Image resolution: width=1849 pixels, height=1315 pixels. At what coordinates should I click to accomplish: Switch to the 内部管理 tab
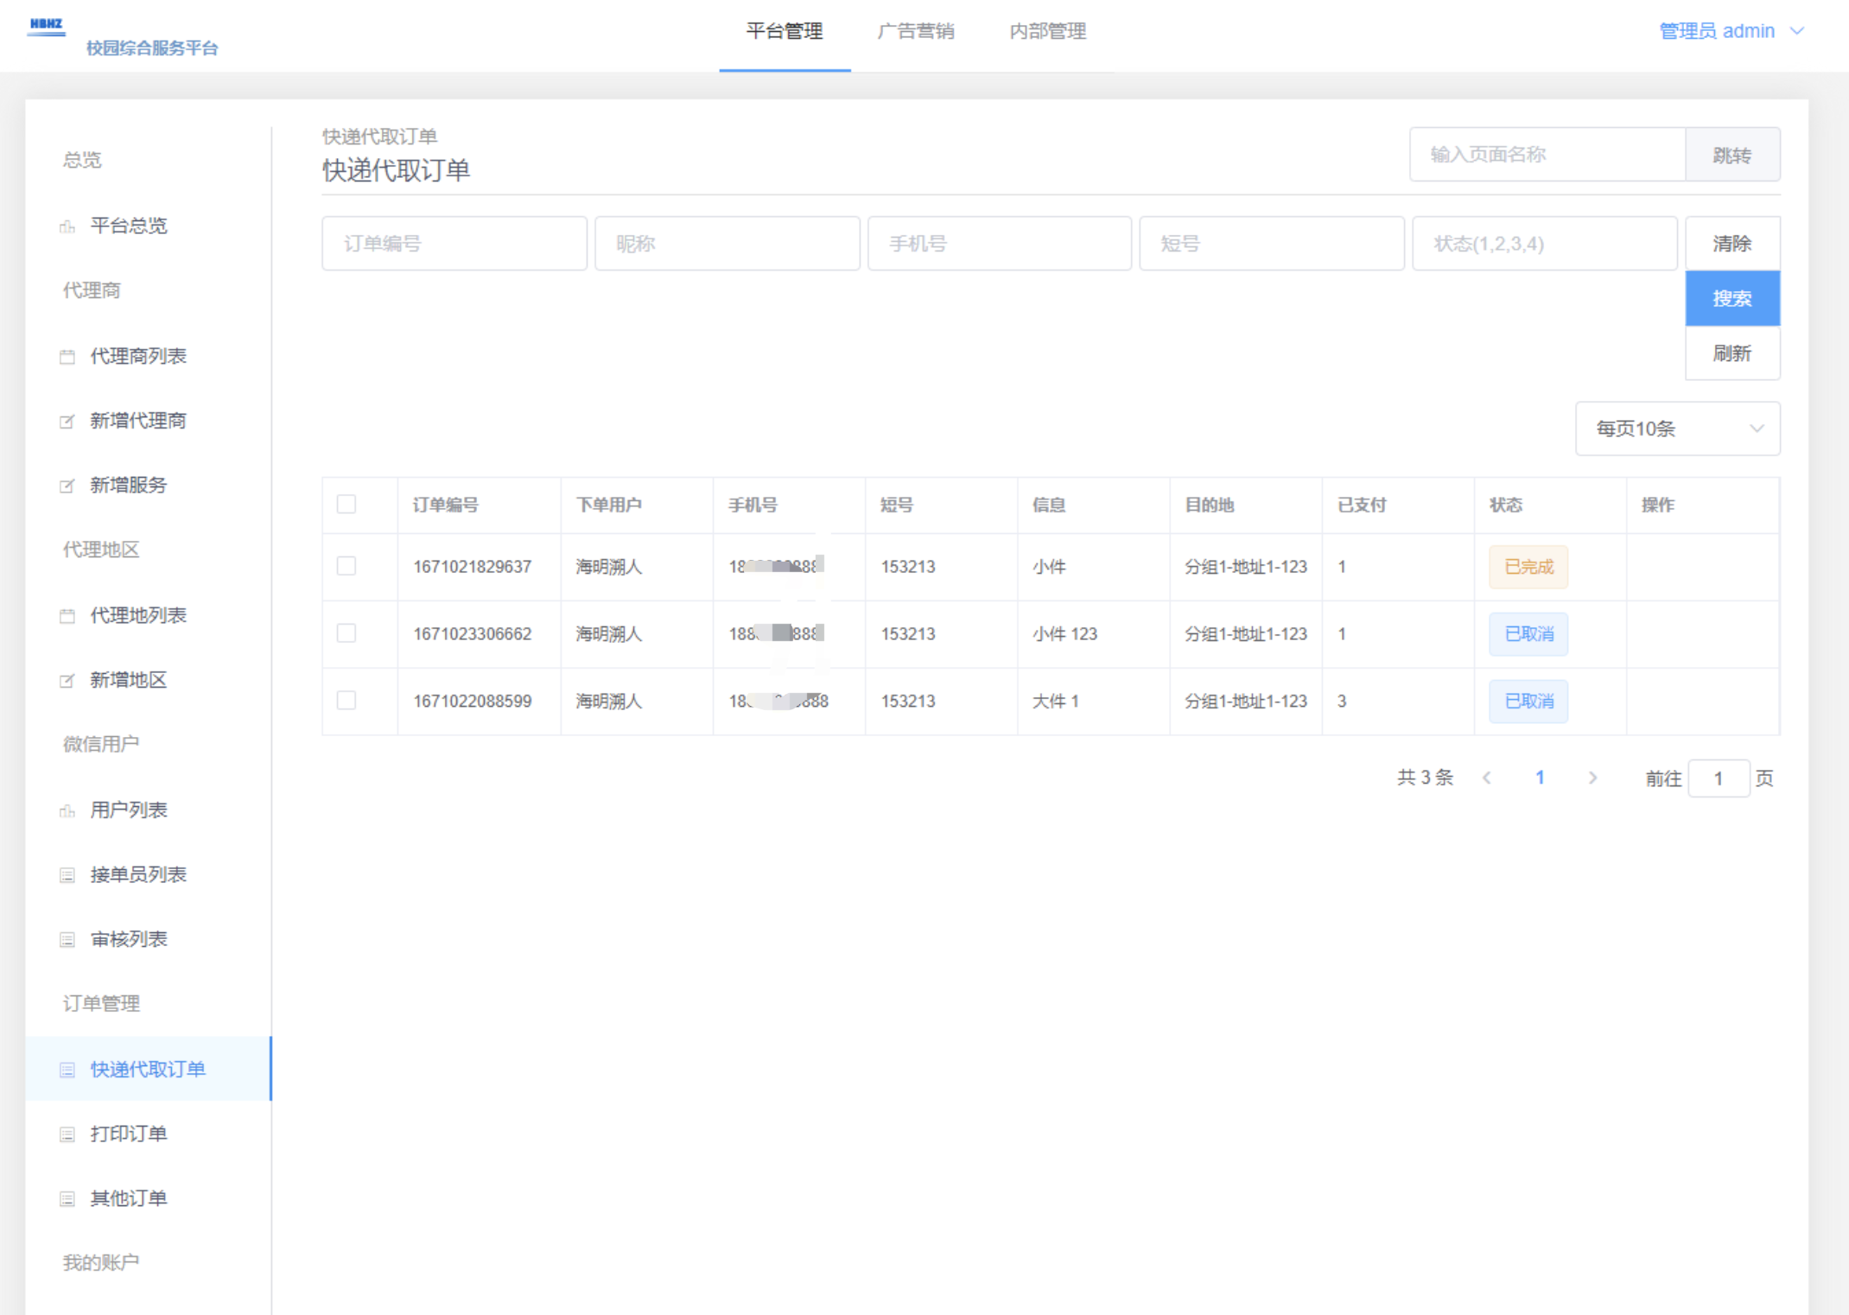click(1047, 32)
